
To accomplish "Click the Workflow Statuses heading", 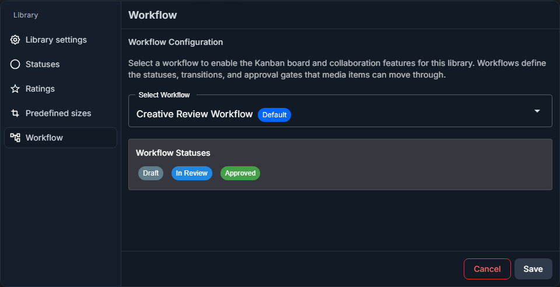I will pos(173,153).
